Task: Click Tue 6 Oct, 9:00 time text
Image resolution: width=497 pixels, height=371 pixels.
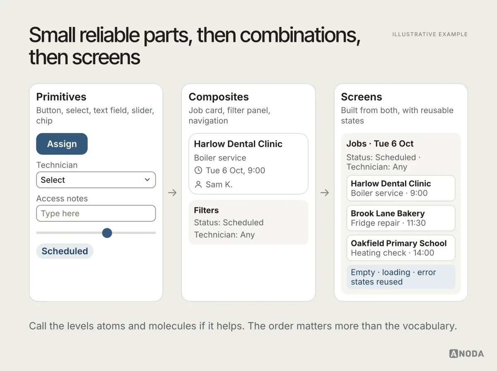Action: (x=235, y=170)
